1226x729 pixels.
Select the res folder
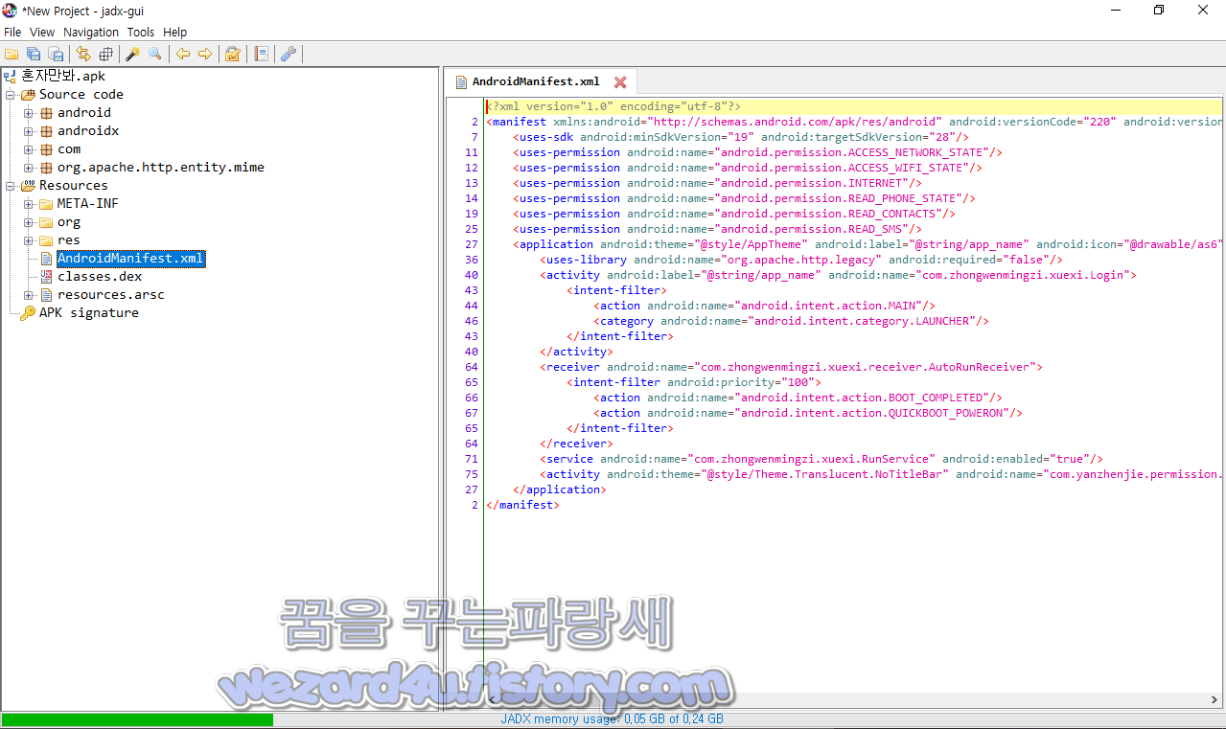(69, 239)
